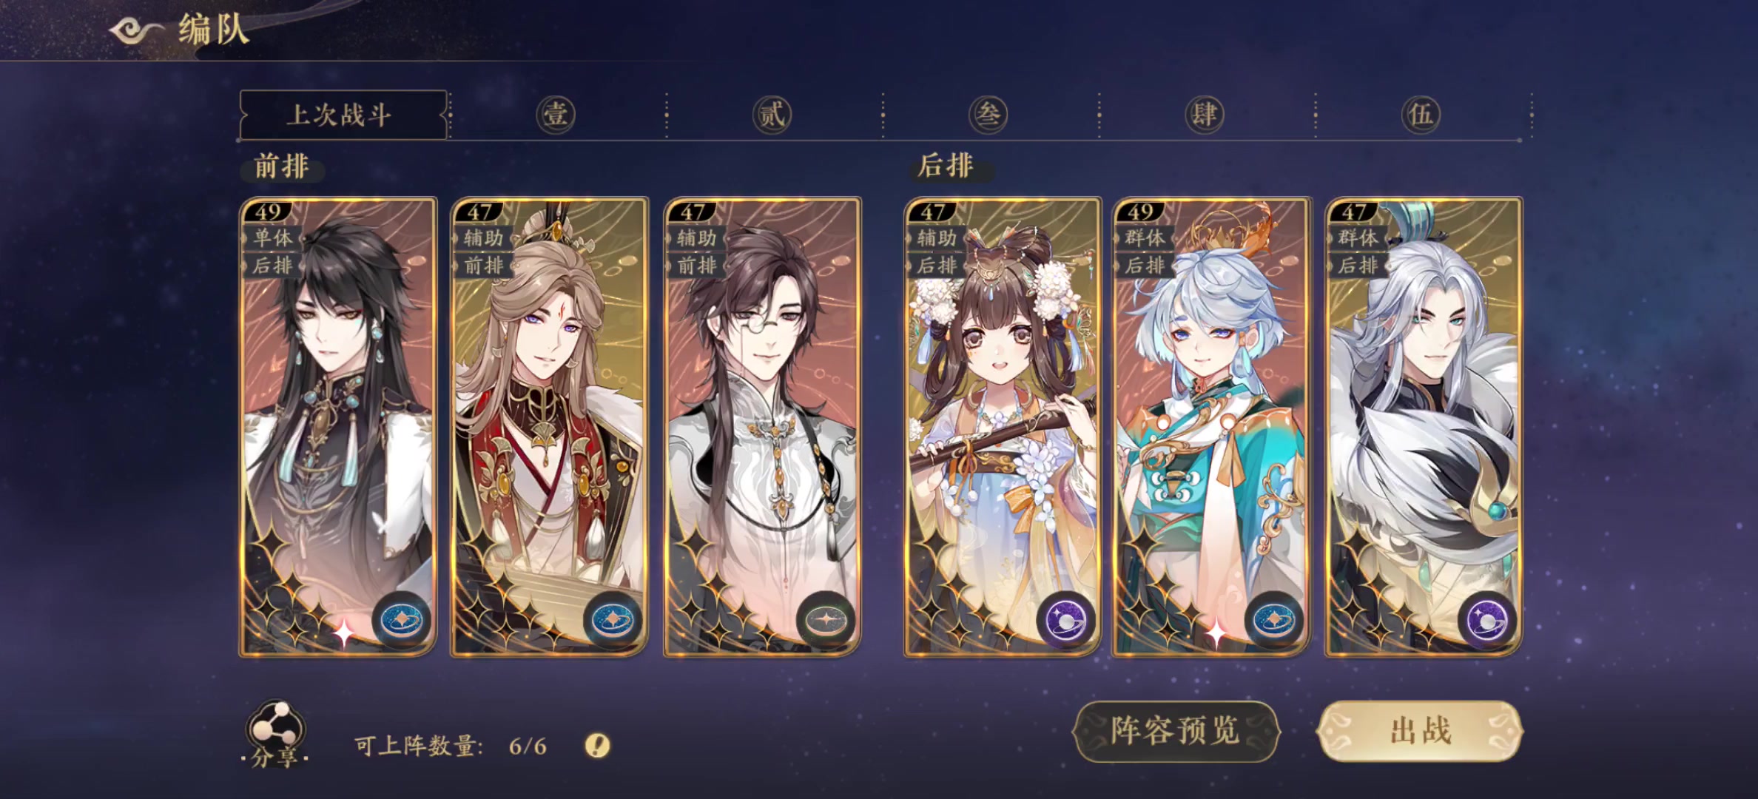Tap blue orb on blue-haired character card
Viewport: 1758px width, 799px height.
click(1274, 620)
